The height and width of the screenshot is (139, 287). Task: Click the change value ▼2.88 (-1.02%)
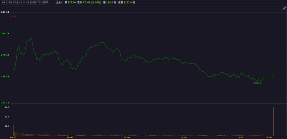coord(92,3)
